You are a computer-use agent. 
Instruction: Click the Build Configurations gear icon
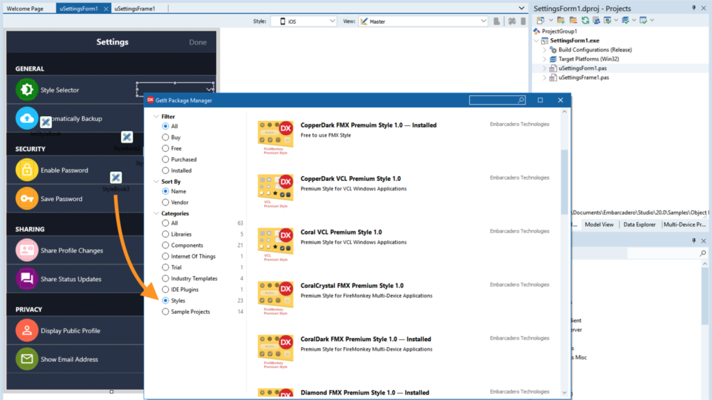point(553,49)
